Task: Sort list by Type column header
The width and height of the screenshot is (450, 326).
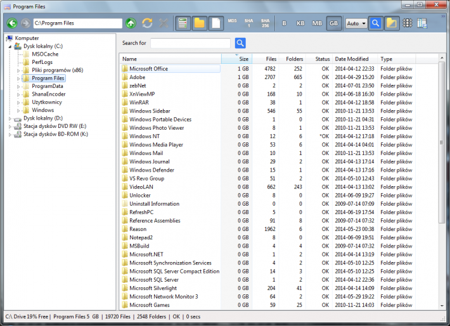Action: (x=396, y=59)
